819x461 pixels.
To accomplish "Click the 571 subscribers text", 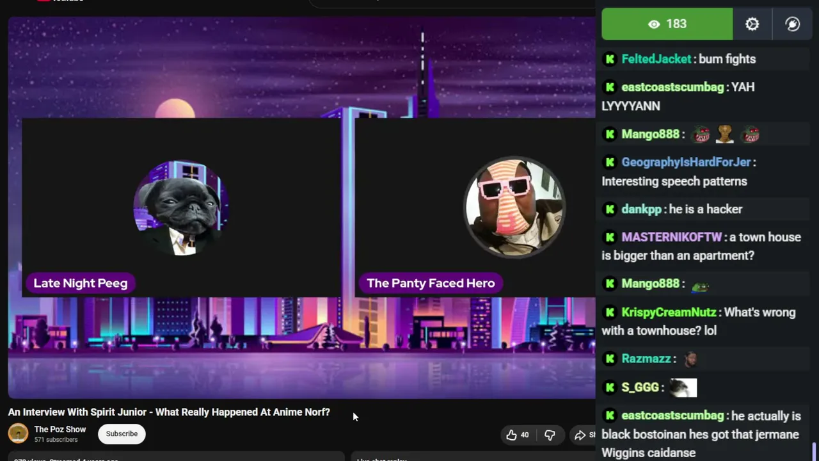I will click(x=56, y=440).
